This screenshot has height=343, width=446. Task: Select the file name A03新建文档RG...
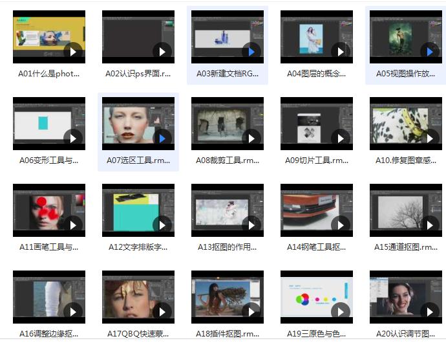[228, 74]
